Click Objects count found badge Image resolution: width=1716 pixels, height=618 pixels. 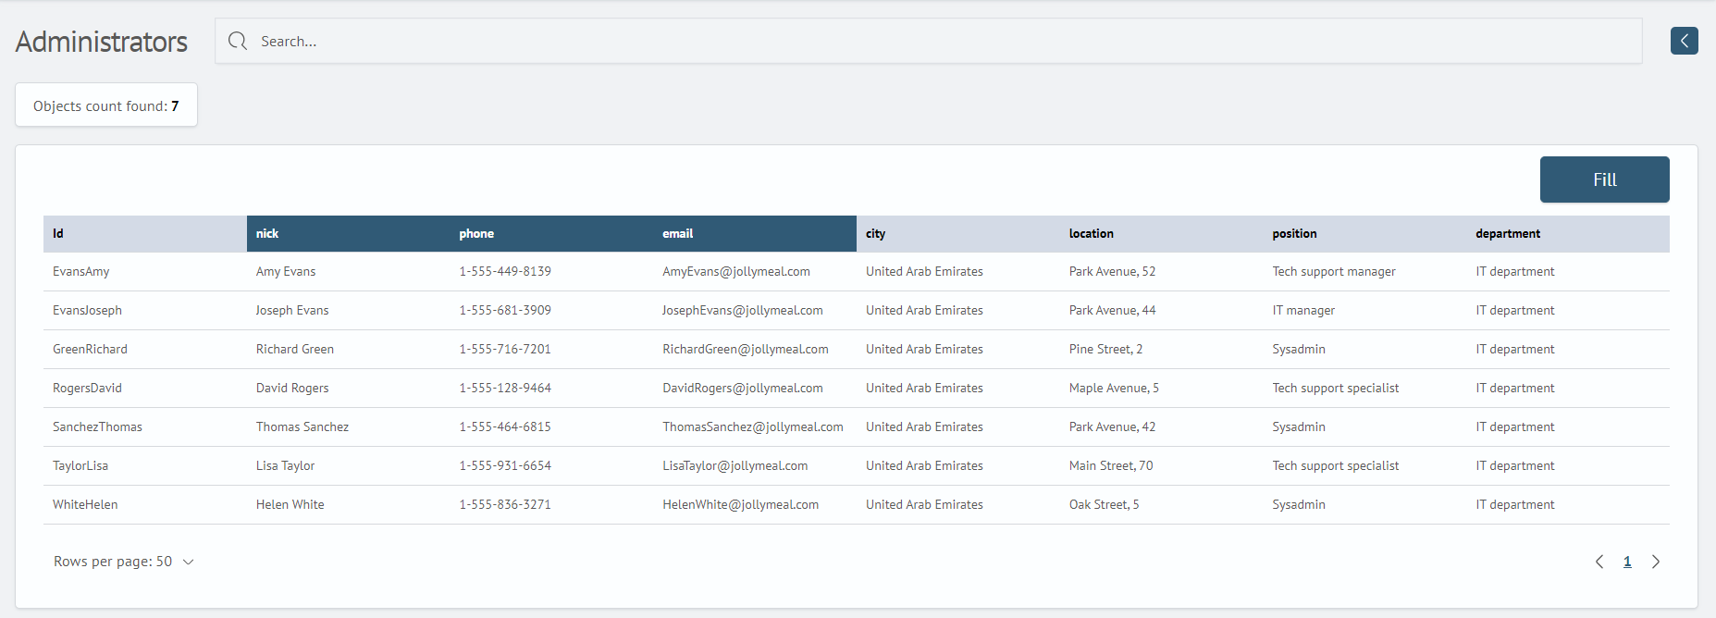pos(106,105)
